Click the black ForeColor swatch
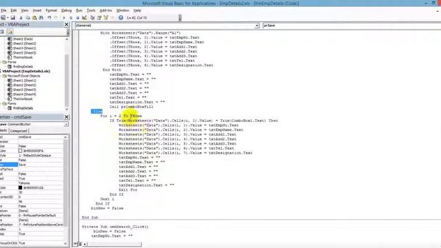 click(x=20, y=187)
